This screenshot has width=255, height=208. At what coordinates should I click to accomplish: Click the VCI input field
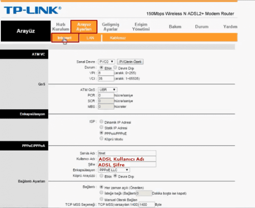tap(106, 79)
